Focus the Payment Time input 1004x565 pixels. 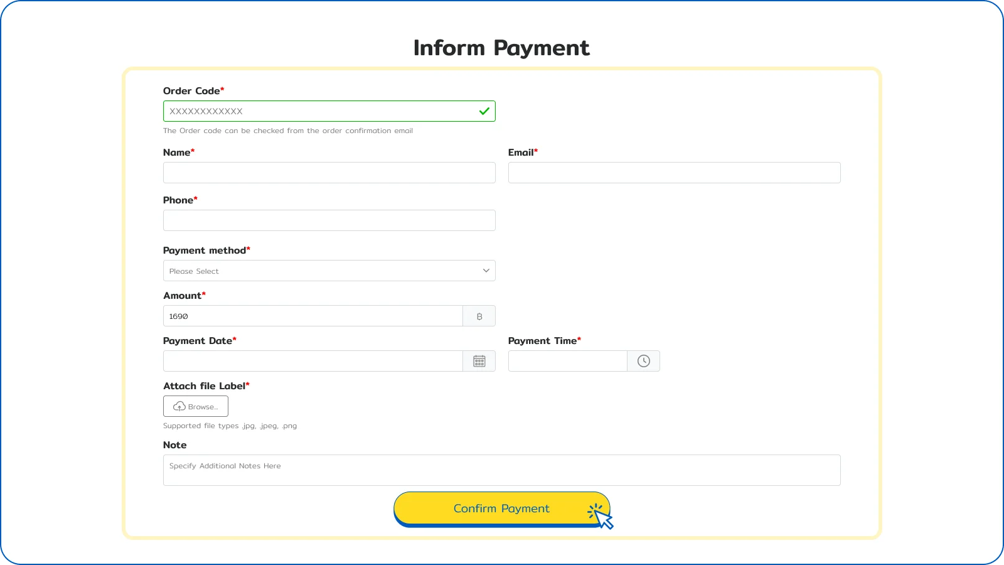[x=567, y=361]
